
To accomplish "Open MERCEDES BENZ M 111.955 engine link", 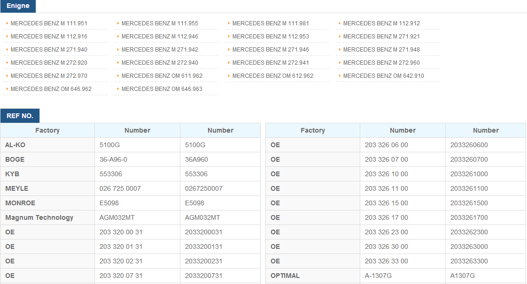I will [160, 23].
